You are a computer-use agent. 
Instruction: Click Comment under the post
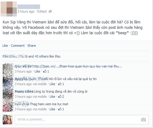pyautogui.click(x=18, y=46)
